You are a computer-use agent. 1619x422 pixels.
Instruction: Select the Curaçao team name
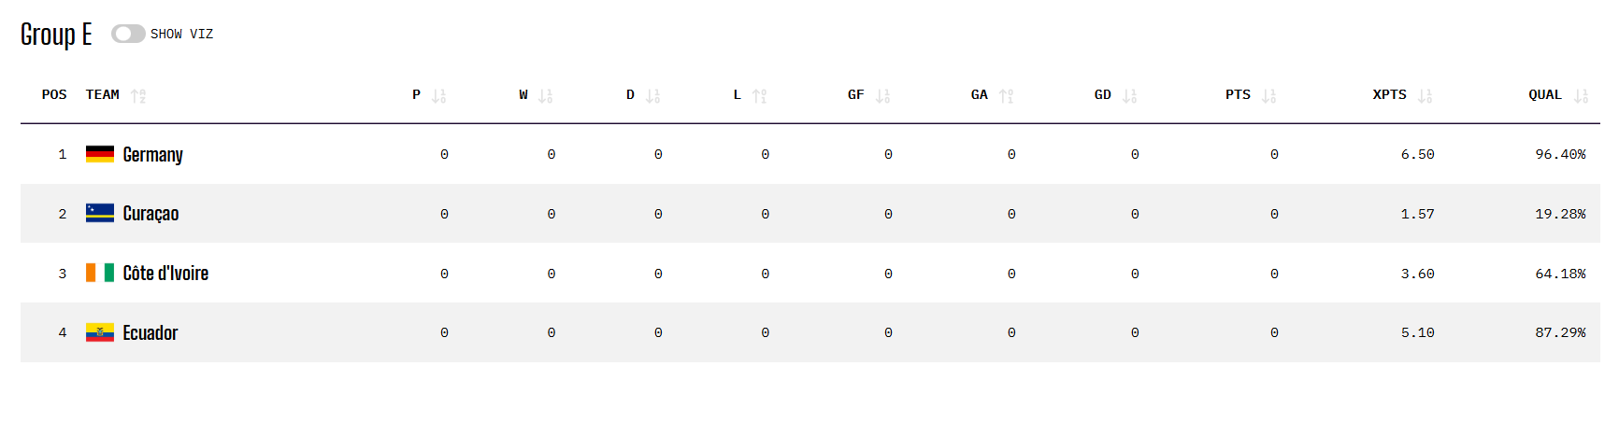pos(150,214)
